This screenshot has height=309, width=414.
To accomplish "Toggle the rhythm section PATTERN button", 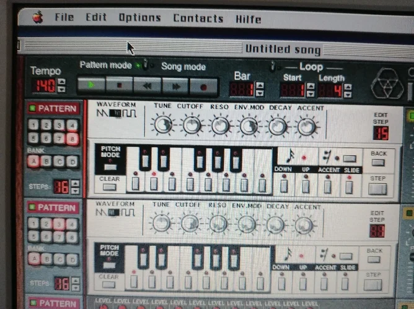I will pyautogui.click(x=54, y=303).
